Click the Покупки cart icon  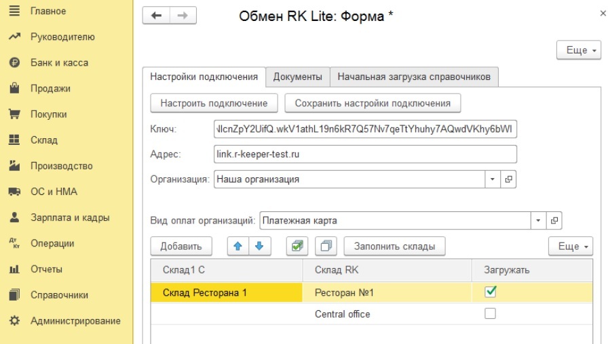coord(14,114)
